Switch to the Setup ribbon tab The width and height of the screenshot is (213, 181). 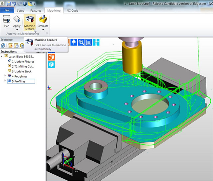pyautogui.click(x=21, y=10)
